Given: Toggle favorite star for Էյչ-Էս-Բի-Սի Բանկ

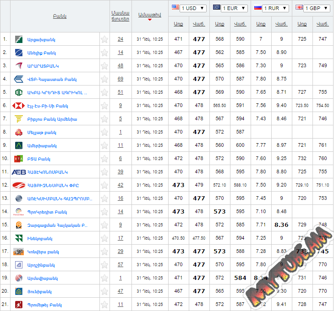Looking at the screenshot, I should click(104, 106).
